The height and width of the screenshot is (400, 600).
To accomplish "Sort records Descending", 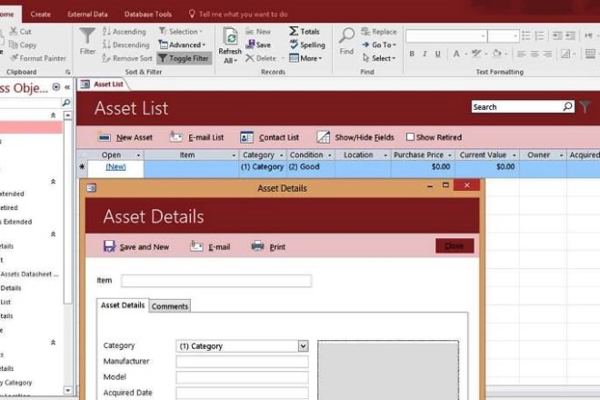I will pyautogui.click(x=125, y=45).
